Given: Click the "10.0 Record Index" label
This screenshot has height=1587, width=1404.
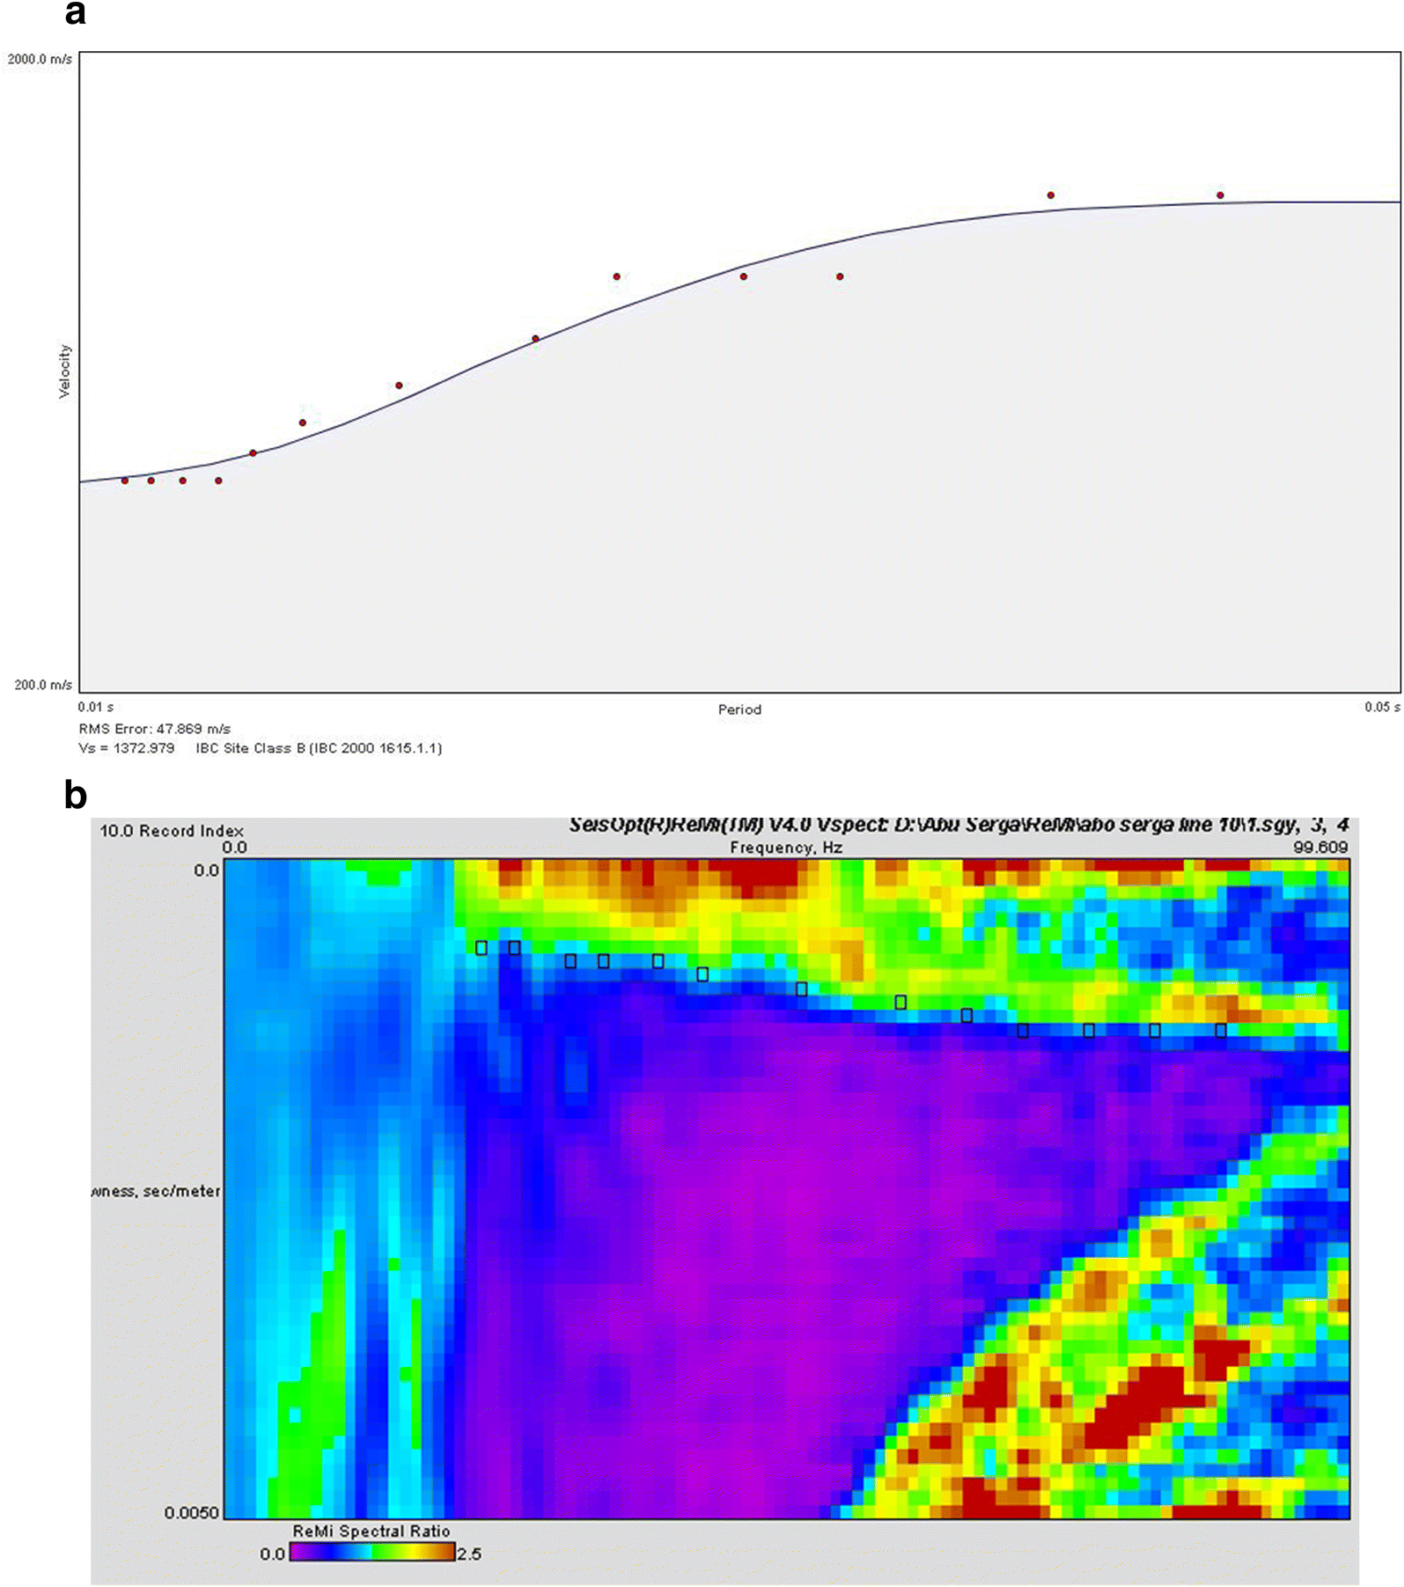Looking at the screenshot, I should click(172, 831).
